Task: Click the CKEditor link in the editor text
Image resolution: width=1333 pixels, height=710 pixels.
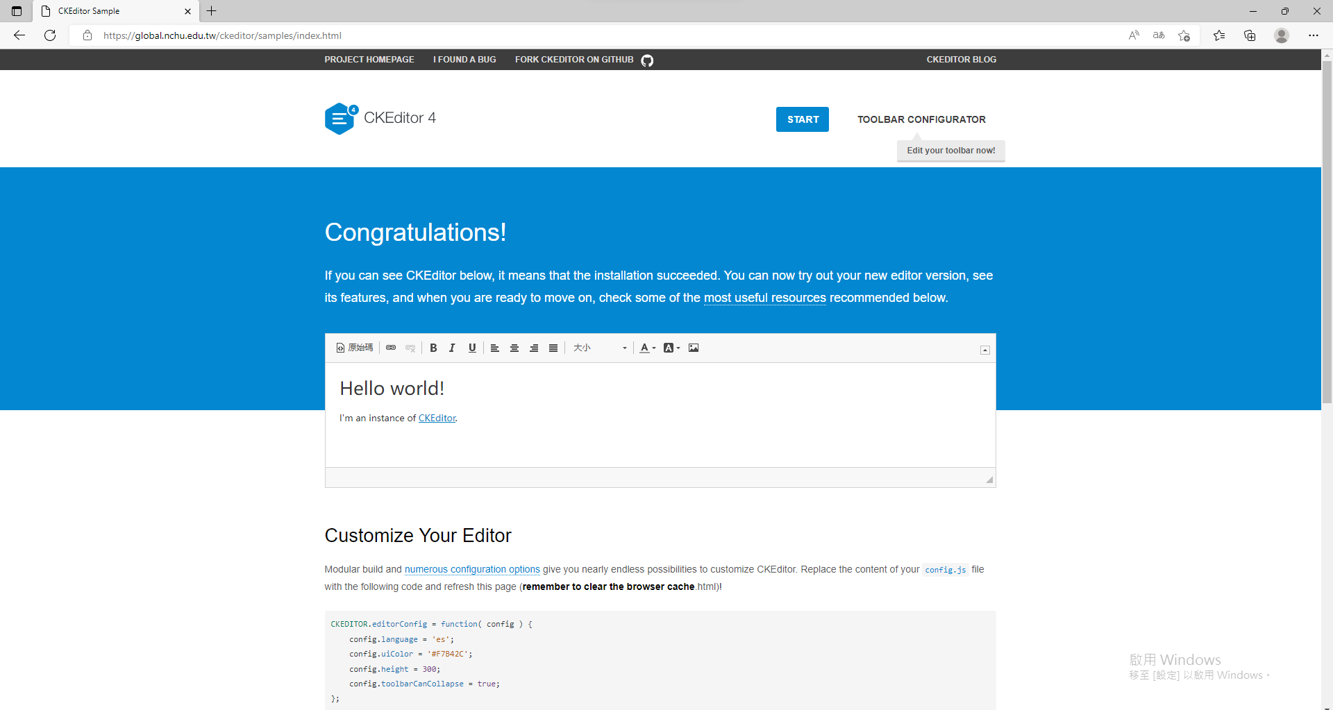Action: [437, 418]
